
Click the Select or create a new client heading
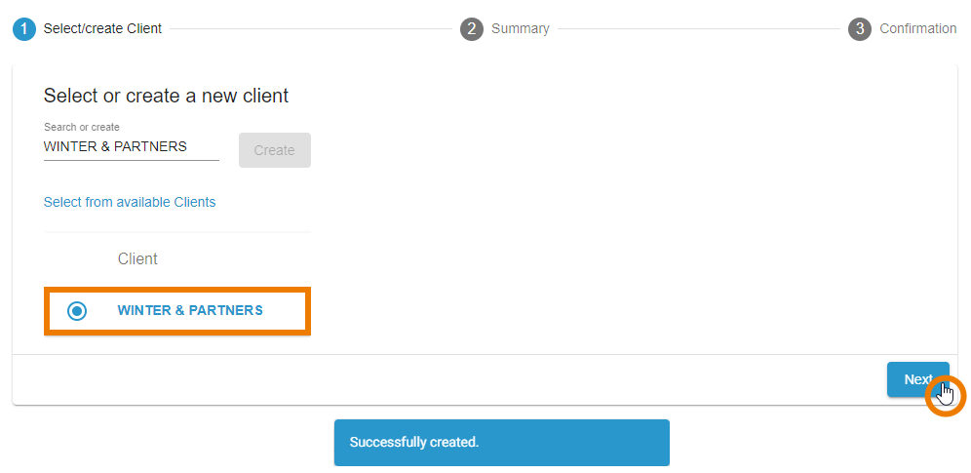166,96
